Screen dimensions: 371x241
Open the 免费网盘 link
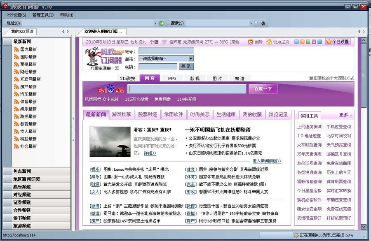point(162,100)
